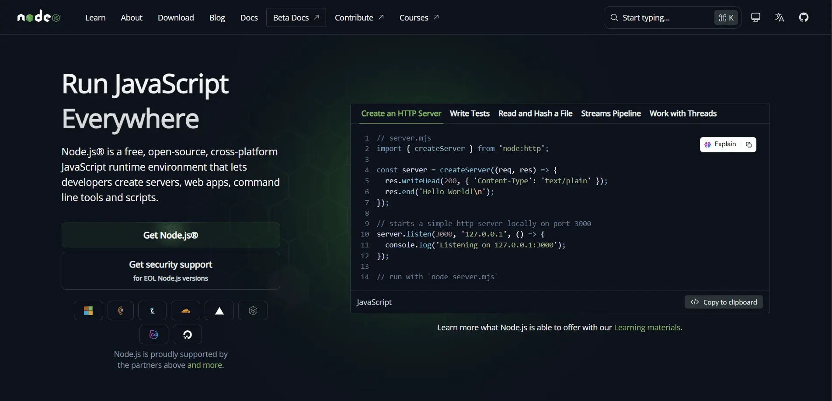
Task: Click the res.writeHead code line
Action: 496,181
